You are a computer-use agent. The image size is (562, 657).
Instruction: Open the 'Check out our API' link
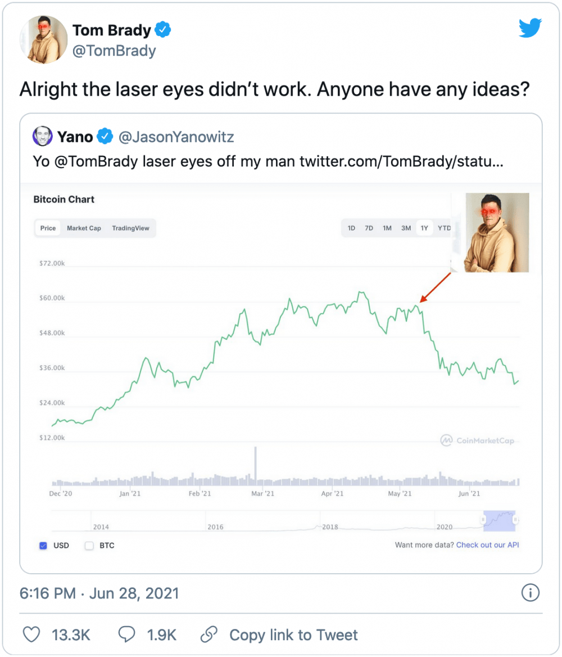(487, 545)
